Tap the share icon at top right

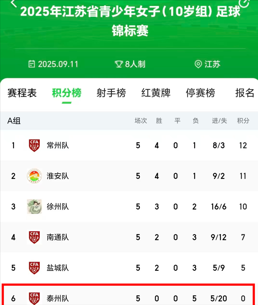point(244,3)
